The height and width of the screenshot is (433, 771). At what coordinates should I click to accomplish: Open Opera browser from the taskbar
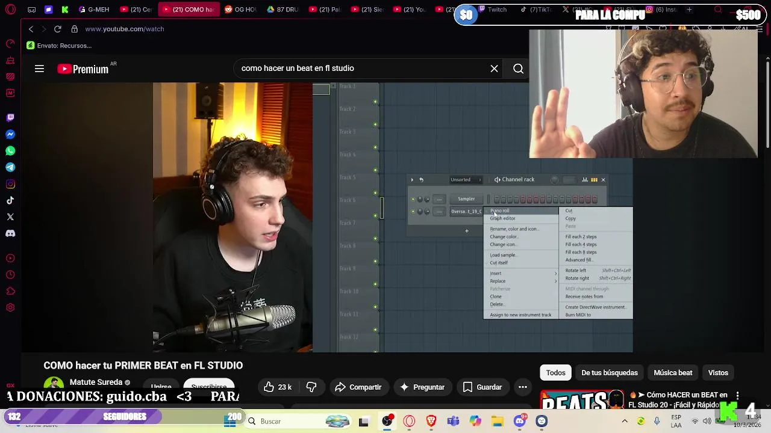(x=410, y=421)
